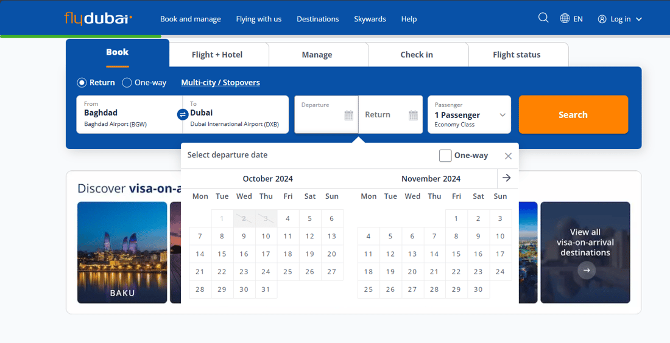Swap origin and destination airports
The image size is (670, 343).
click(x=183, y=114)
